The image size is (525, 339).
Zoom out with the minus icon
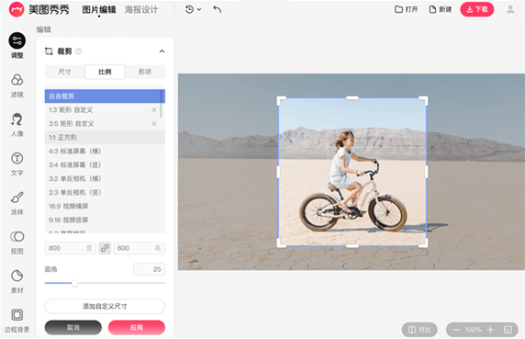tap(456, 330)
